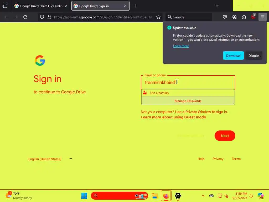Image resolution: width=269 pixels, height=202 pixels.
Task: Select the Google Drive: Sign-in tab
Action: click(x=100, y=6)
